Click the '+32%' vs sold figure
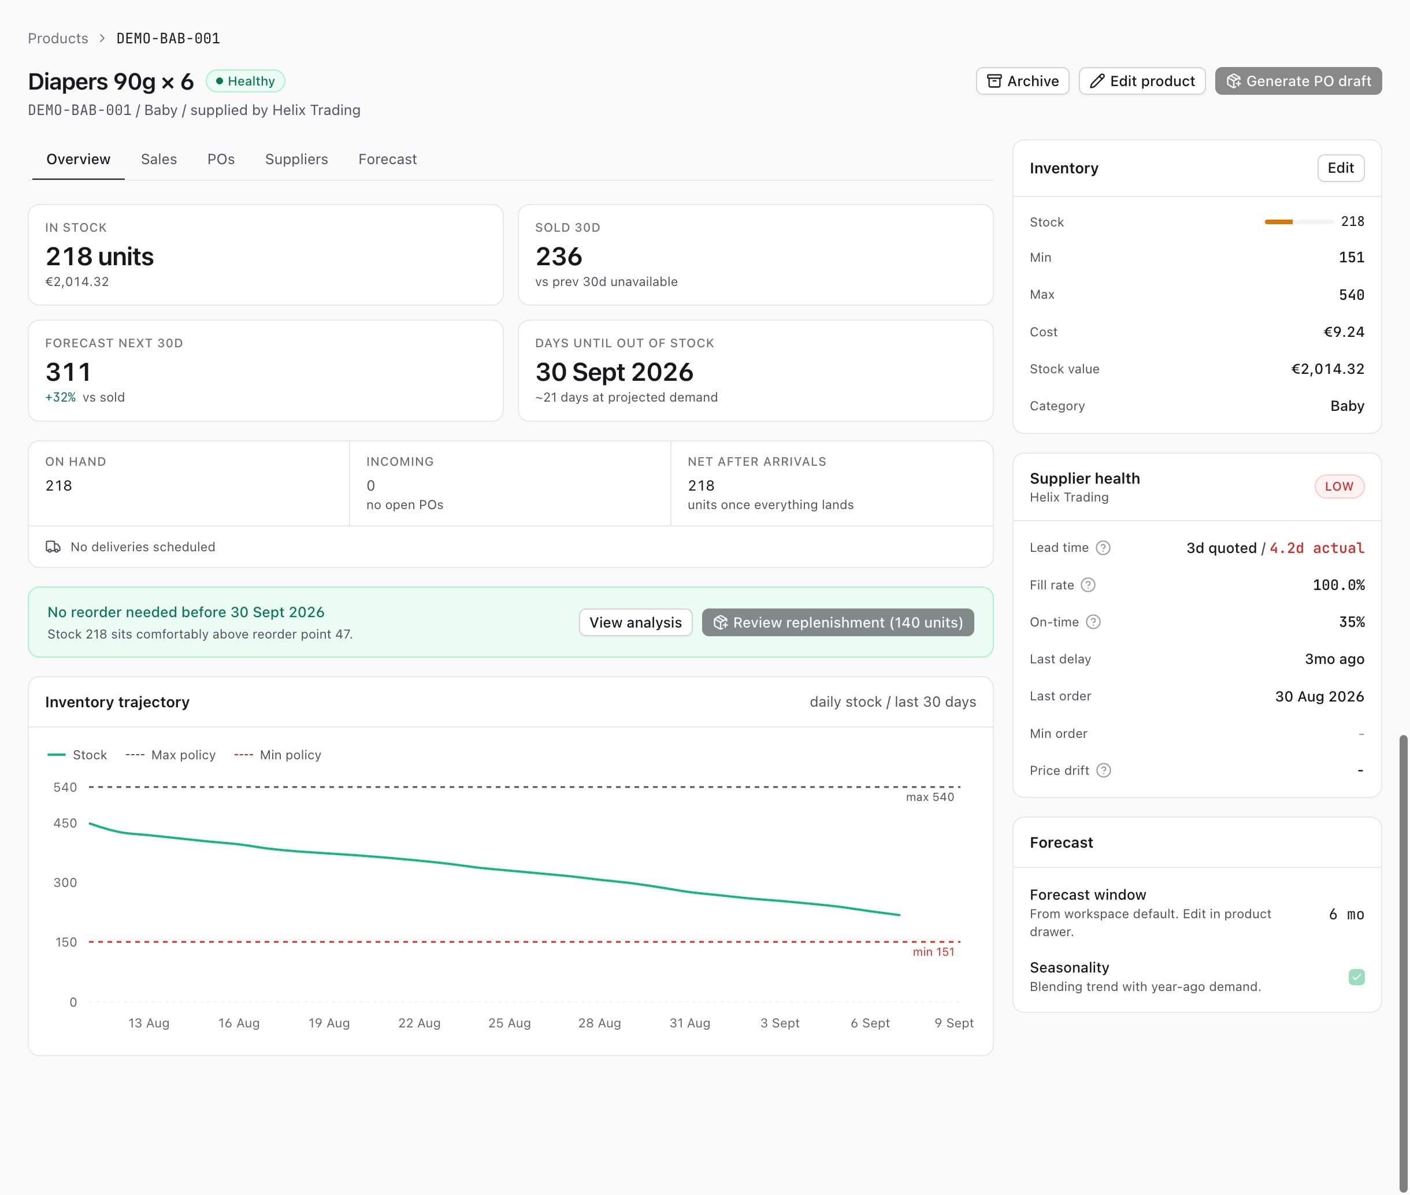 tap(60, 398)
